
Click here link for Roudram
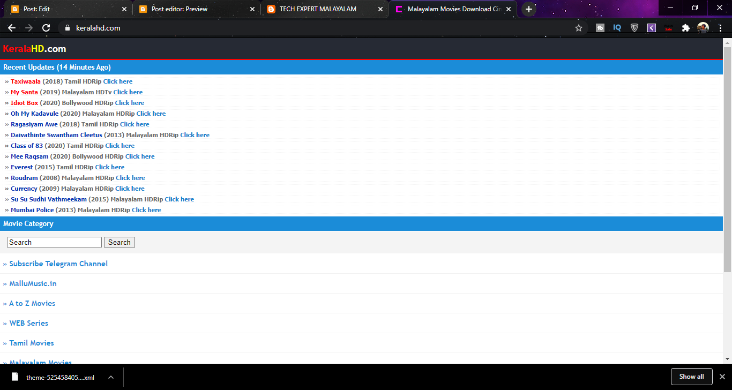coord(130,178)
